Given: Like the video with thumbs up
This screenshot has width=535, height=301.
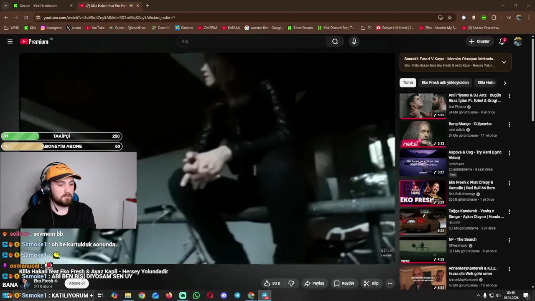Looking at the screenshot, I should point(272,283).
